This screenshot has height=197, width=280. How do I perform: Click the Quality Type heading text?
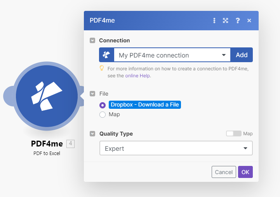[116, 134]
